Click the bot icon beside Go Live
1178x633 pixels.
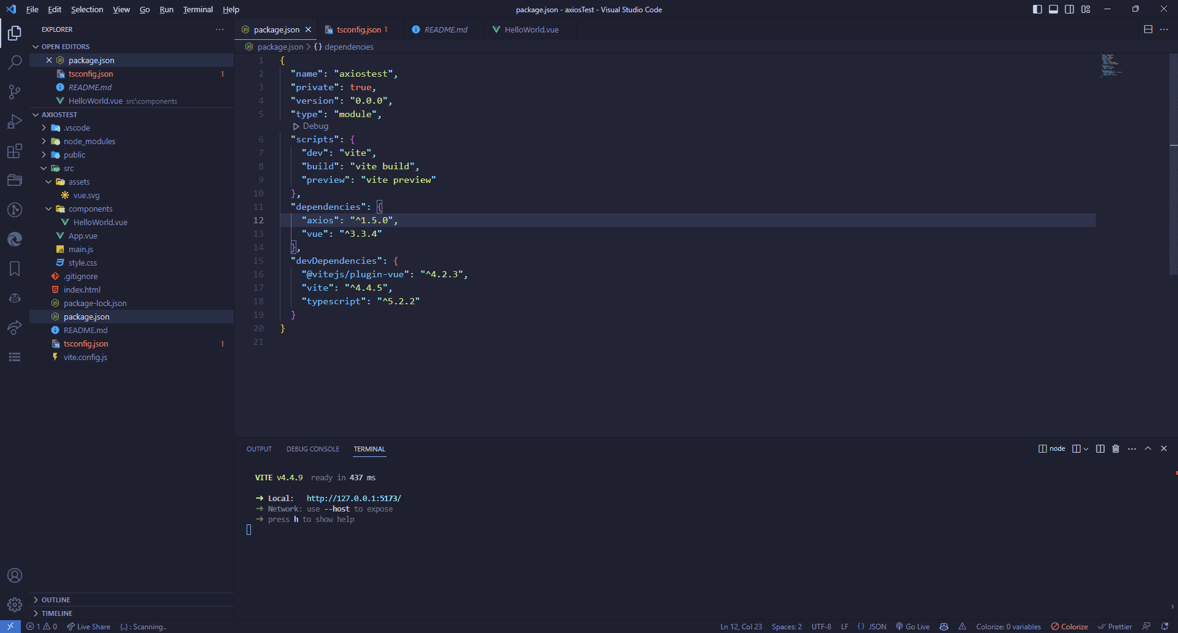pos(944,626)
